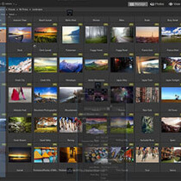The image size is (181, 181).
Task: Select the Quiet Valley autumn tree thumbnail
Action: [46, 125]
